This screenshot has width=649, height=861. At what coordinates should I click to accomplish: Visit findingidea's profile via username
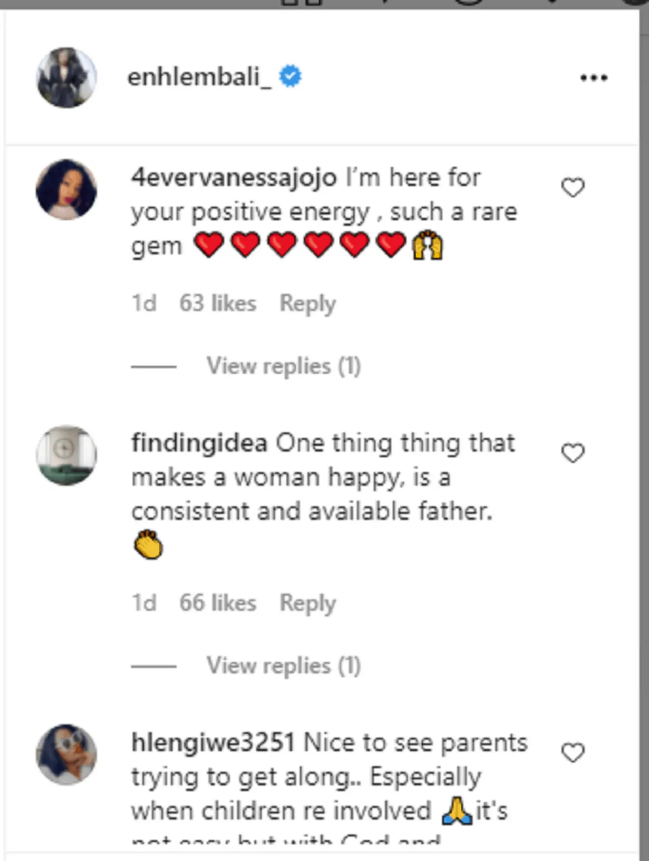coord(199,443)
